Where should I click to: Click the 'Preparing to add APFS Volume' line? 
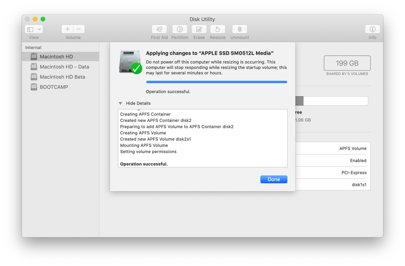click(x=177, y=127)
